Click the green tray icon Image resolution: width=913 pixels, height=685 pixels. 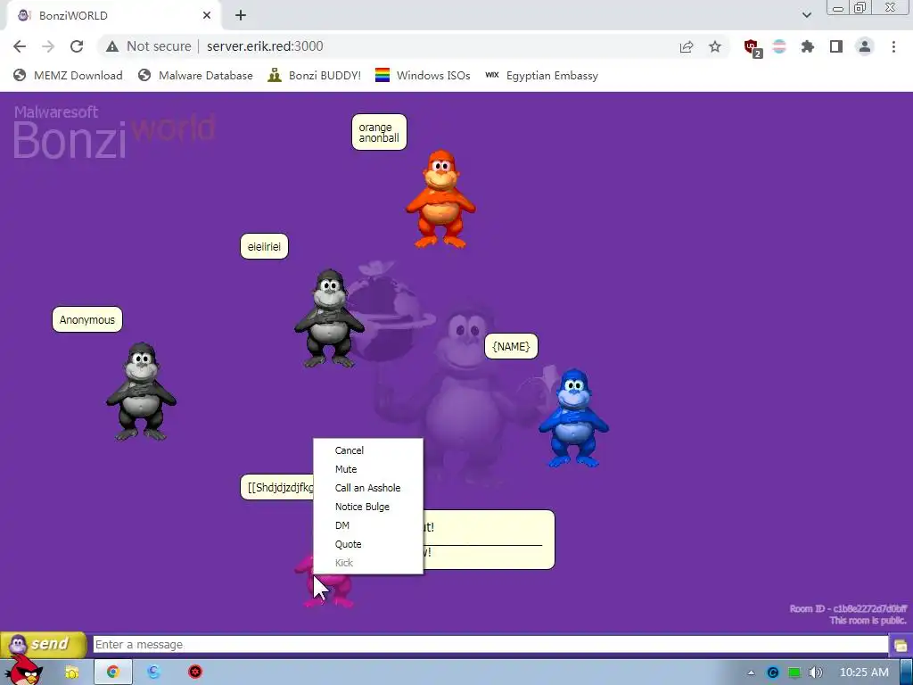[794, 673]
